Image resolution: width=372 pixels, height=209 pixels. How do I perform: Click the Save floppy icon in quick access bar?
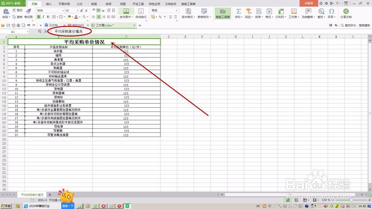click(x=8, y=25)
